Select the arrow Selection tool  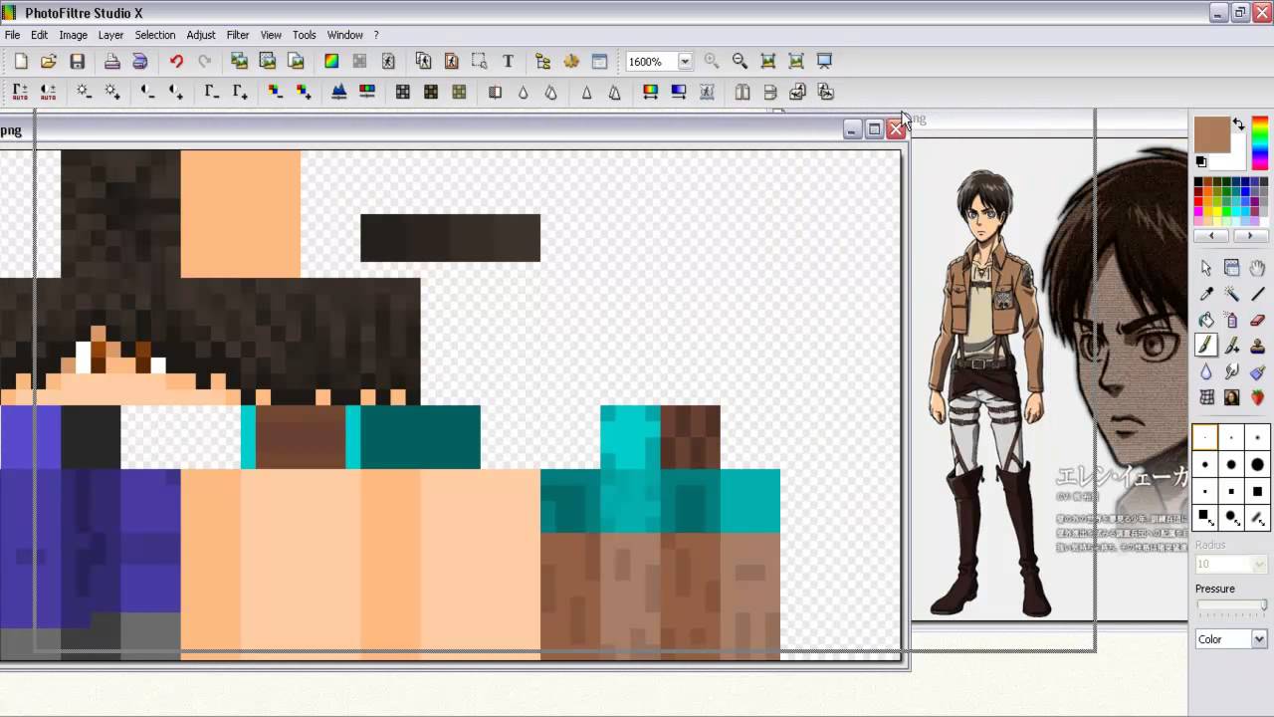[1206, 268]
